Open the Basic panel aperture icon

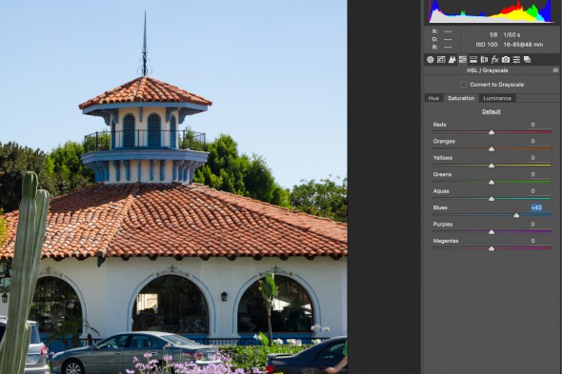(431, 59)
